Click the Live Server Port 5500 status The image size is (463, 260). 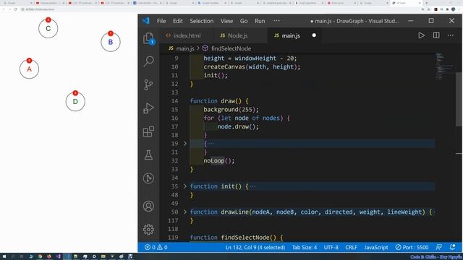point(412,247)
